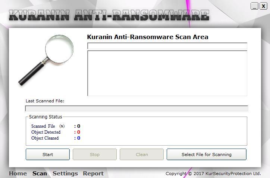Click the KURANIN ANTI-RANSOMWARE title banner

tap(109, 15)
